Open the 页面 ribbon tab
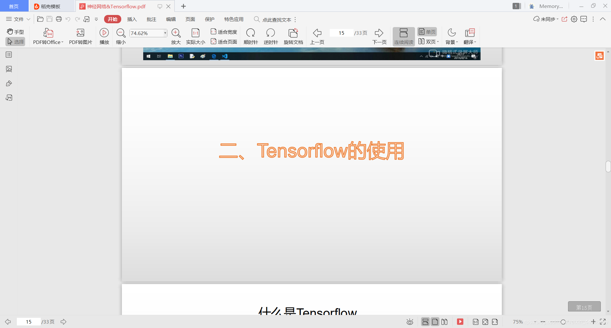Screen dimensions: 611x328 tap(190, 19)
